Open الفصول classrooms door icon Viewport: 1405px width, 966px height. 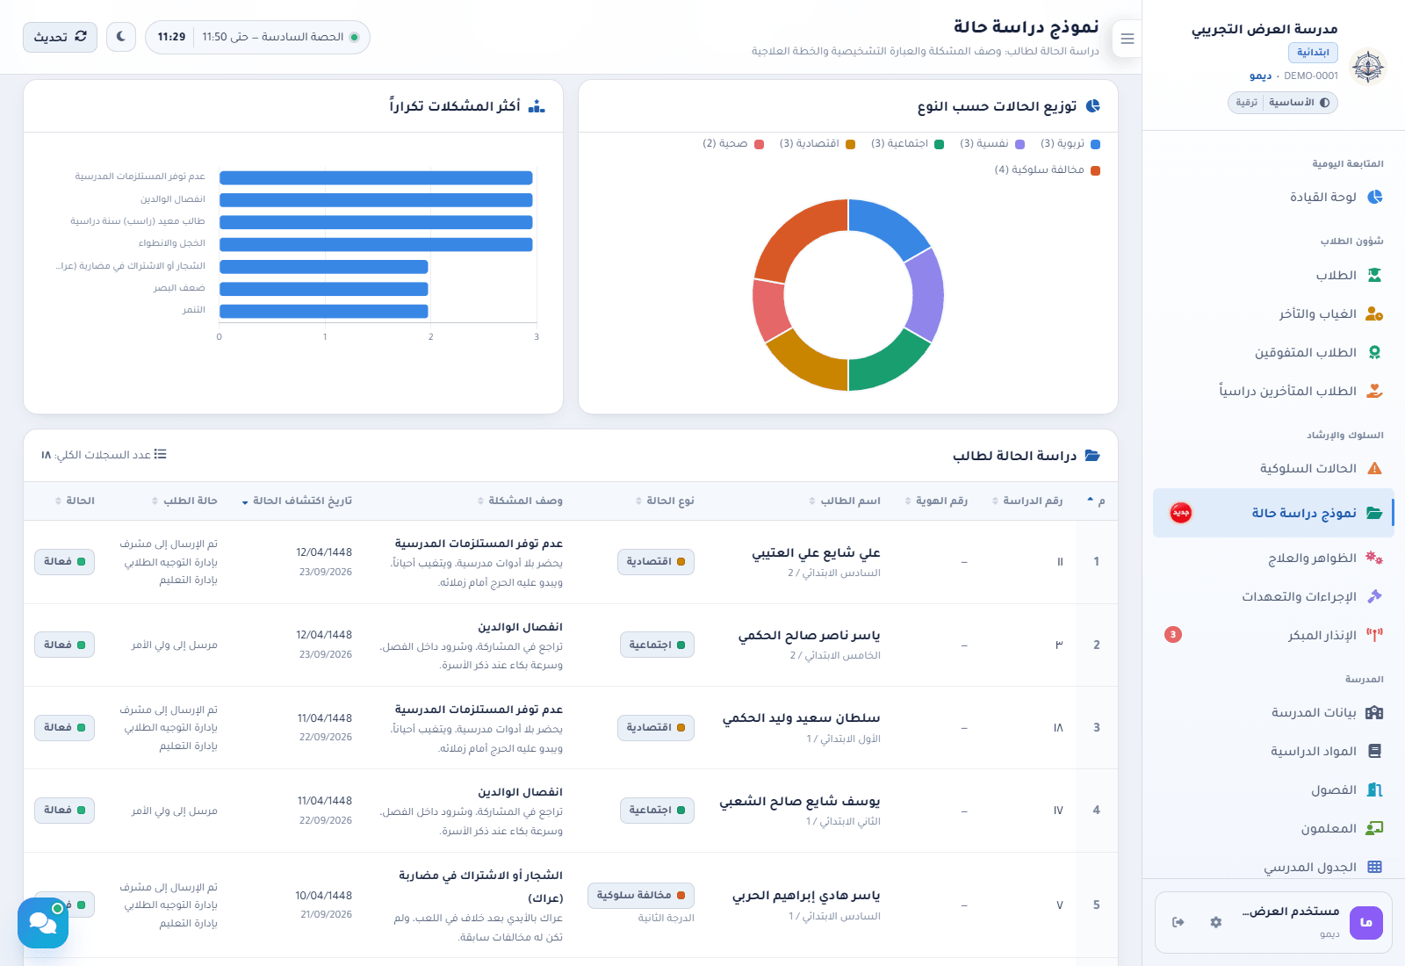coord(1375,789)
